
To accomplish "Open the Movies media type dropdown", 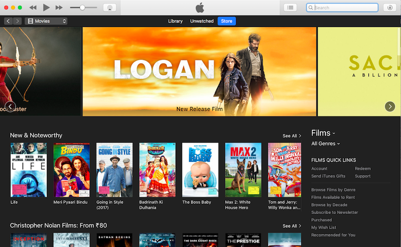I will coord(46,21).
